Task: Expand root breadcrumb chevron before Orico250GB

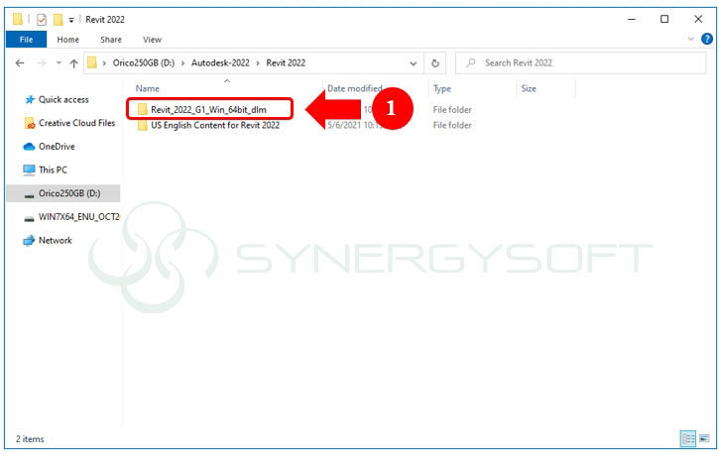Action: (104, 63)
